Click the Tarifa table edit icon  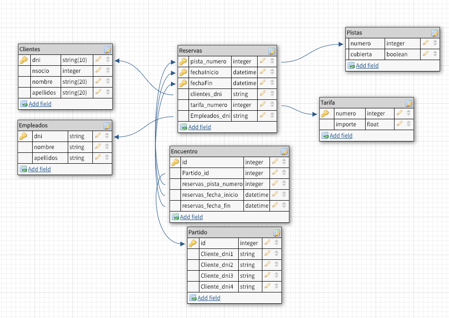coord(409,103)
